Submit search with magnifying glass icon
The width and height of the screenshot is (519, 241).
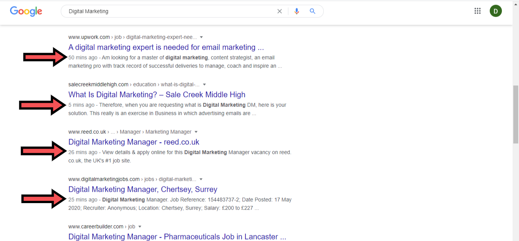[313, 11]
